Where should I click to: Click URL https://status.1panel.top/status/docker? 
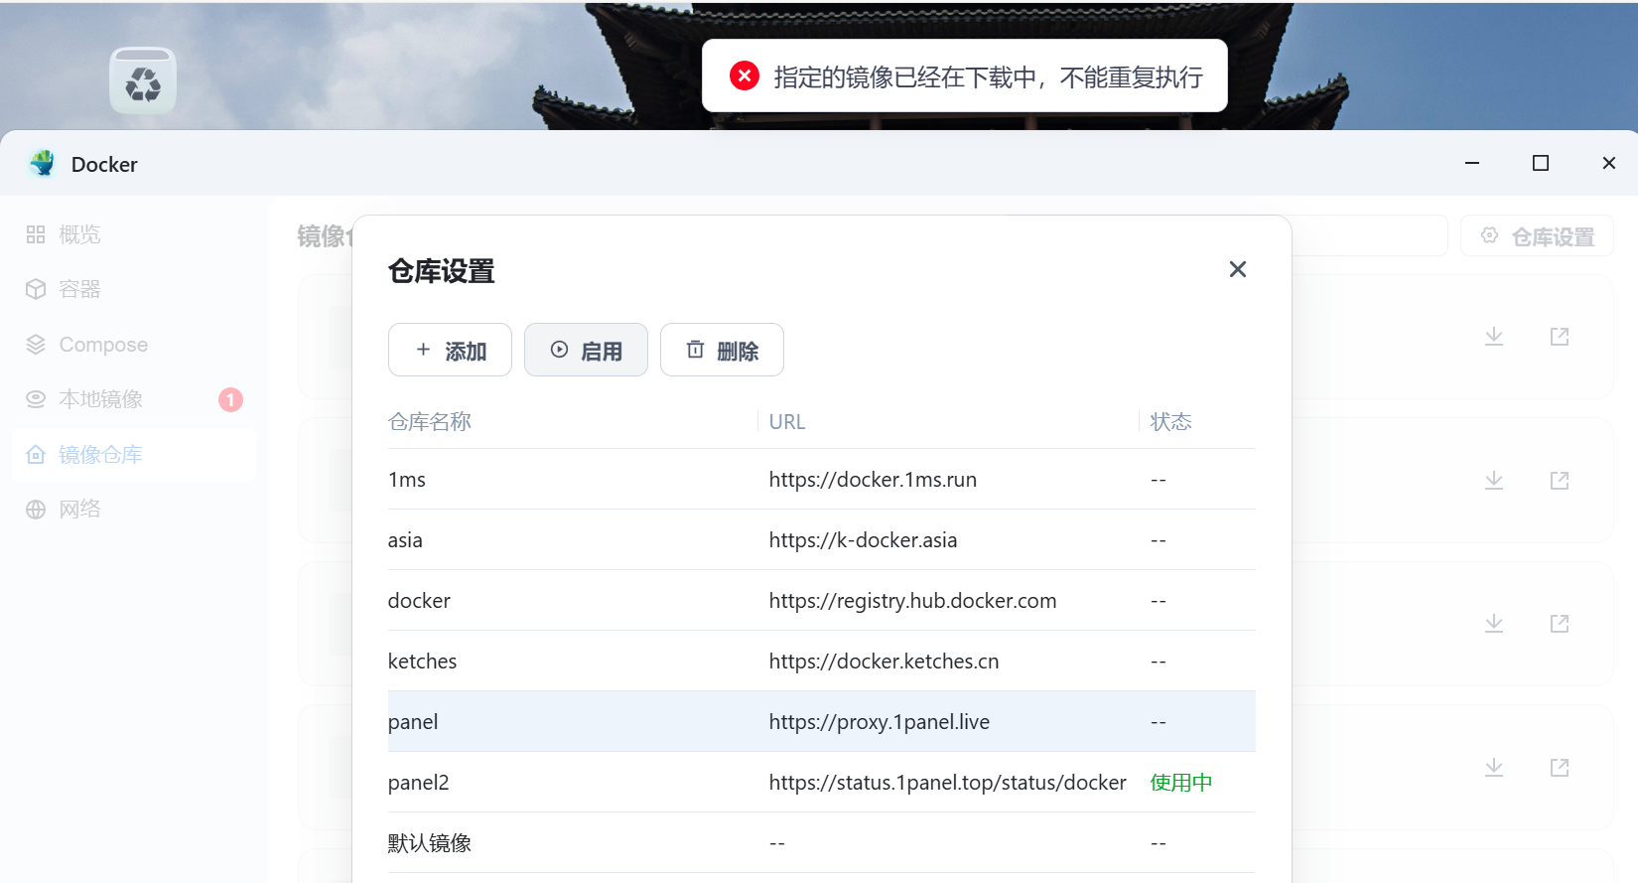pos(947,783)
